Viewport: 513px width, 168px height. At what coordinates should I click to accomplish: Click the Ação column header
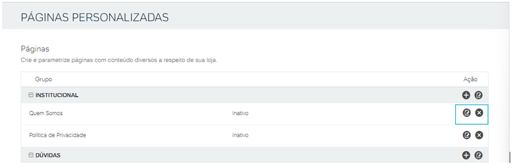pos(470,79)
